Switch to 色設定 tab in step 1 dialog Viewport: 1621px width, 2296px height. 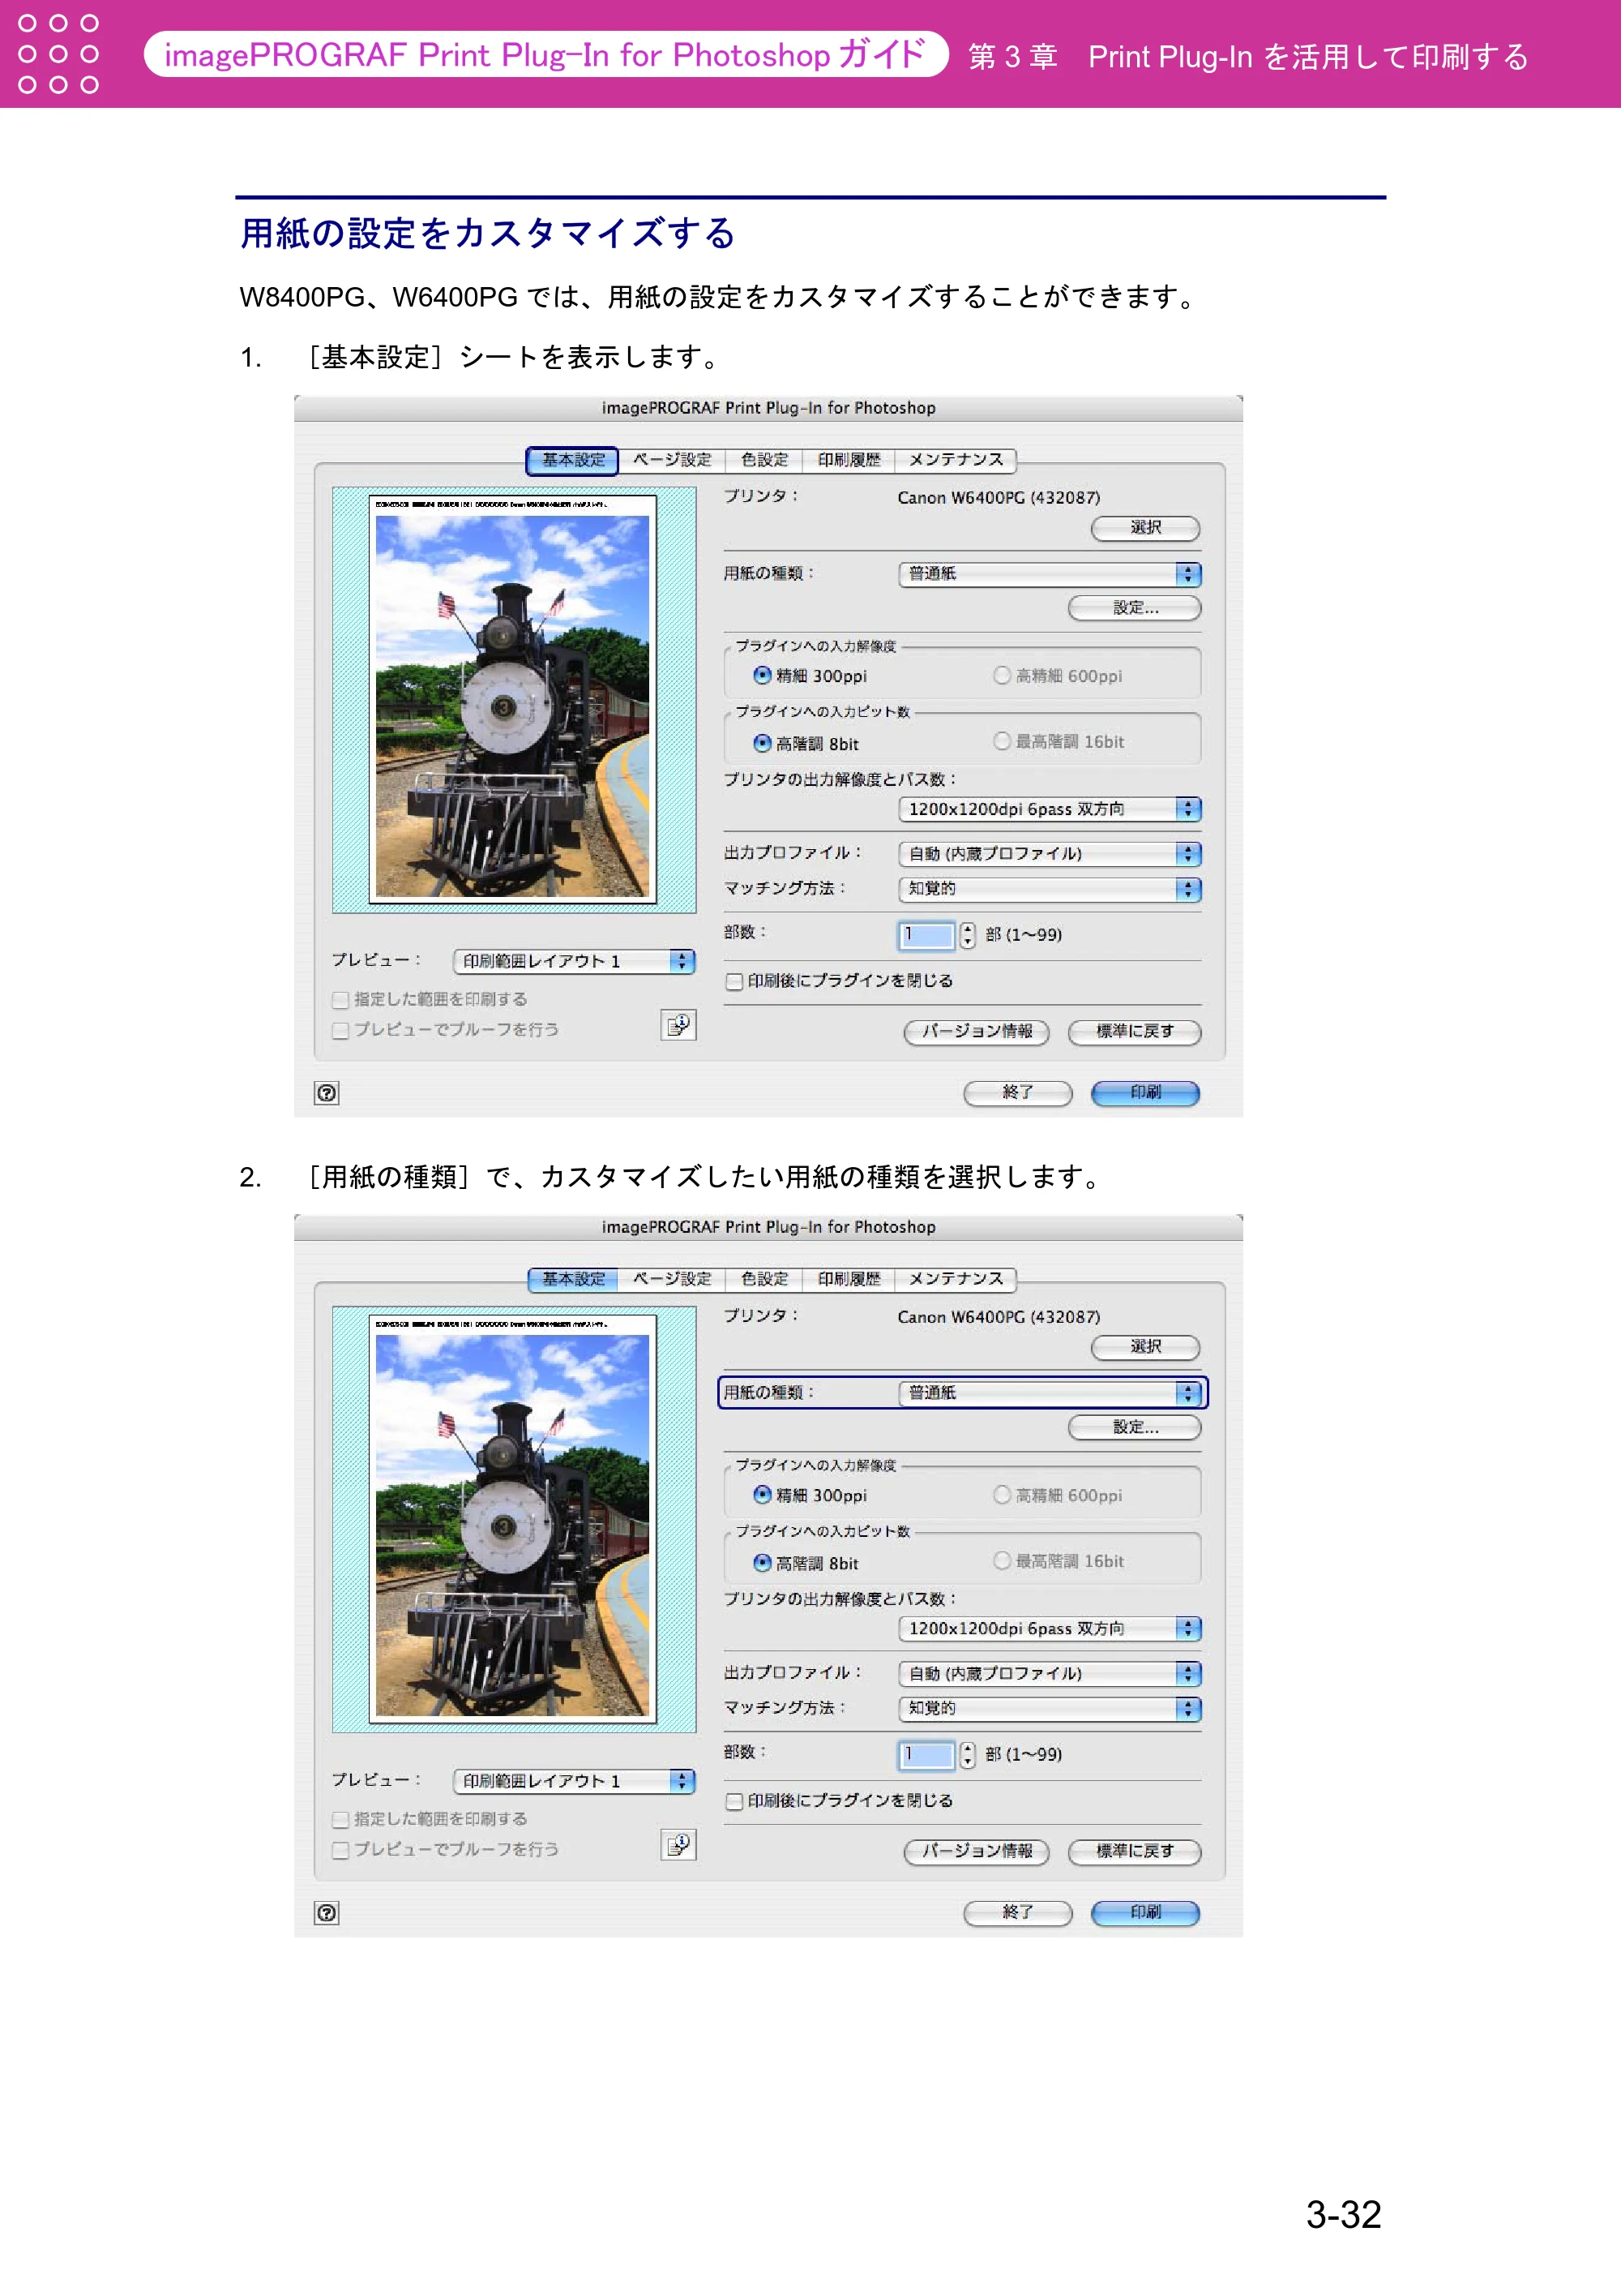pyautogui.click(x=764, y=460)
